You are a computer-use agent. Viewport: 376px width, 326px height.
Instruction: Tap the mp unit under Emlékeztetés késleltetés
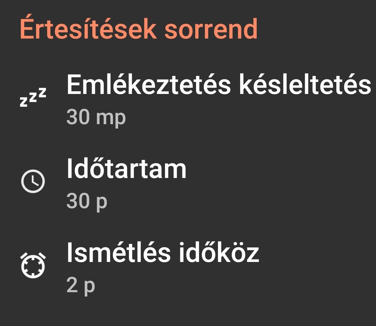coord(111,118)
